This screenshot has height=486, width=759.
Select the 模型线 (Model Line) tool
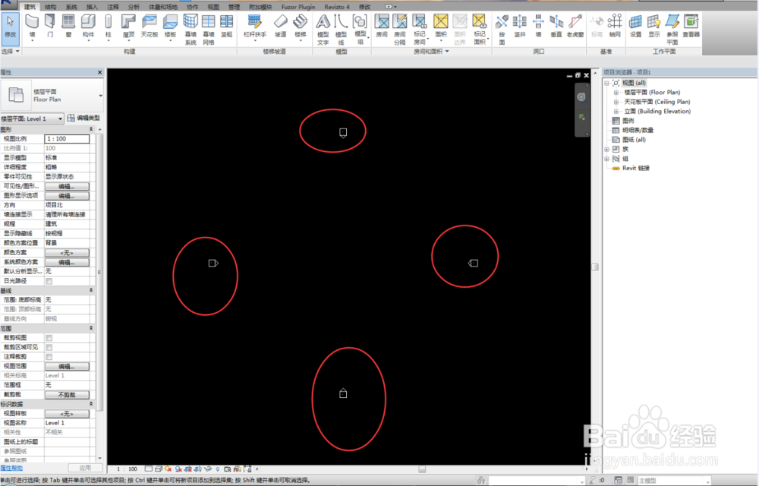click(341, 30)
